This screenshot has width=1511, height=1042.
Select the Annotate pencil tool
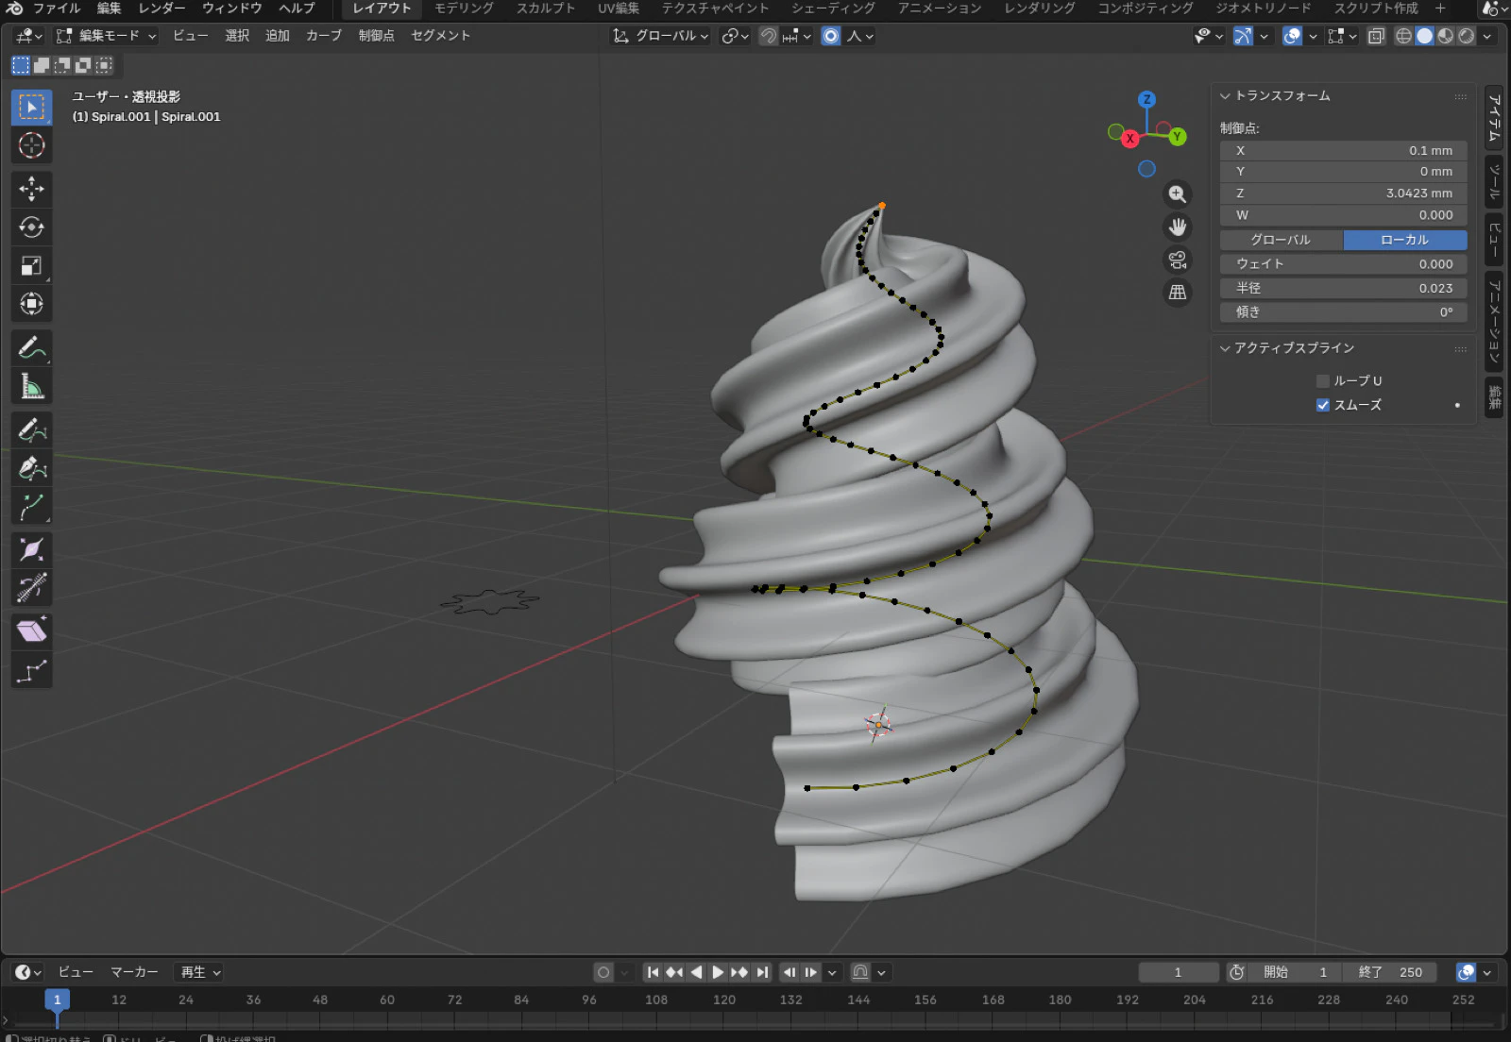click(x=31, y=348)
